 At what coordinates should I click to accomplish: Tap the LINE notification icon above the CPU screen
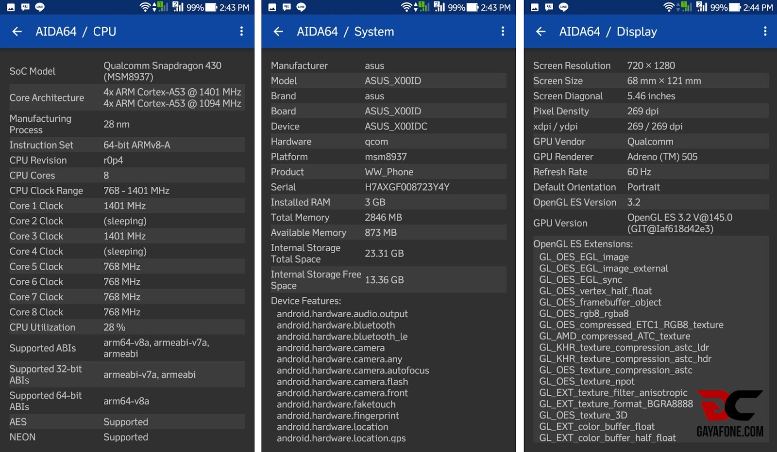point(40,7)
